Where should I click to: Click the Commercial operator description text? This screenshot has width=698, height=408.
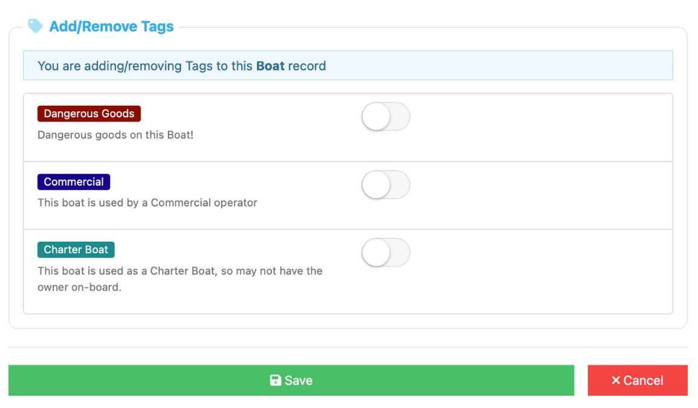coord(147,202)
